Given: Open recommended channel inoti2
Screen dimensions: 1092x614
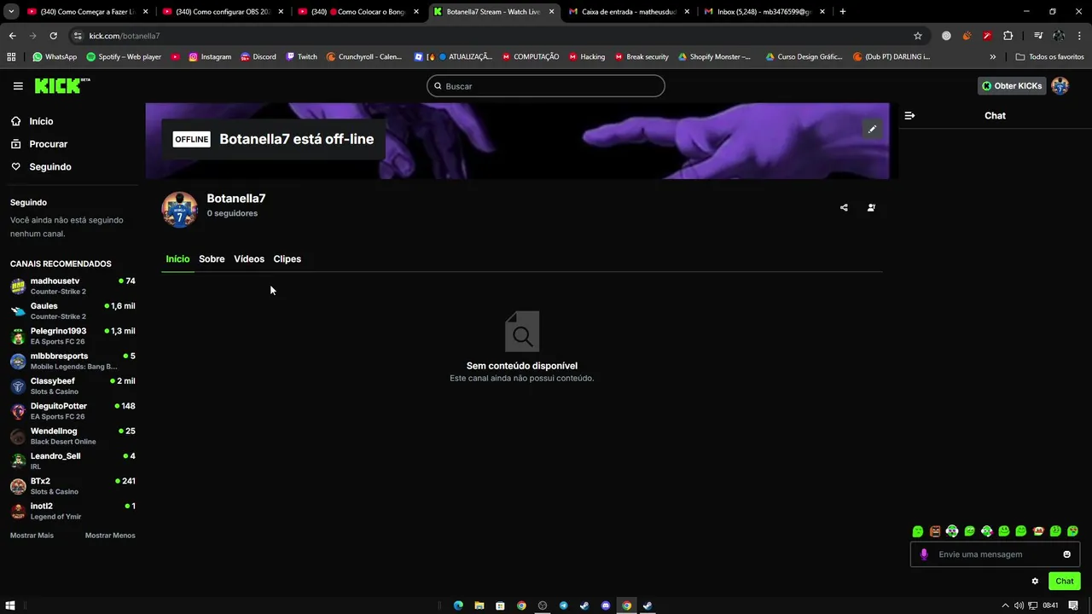Looking at the screenshot, I should coord(73,511).
